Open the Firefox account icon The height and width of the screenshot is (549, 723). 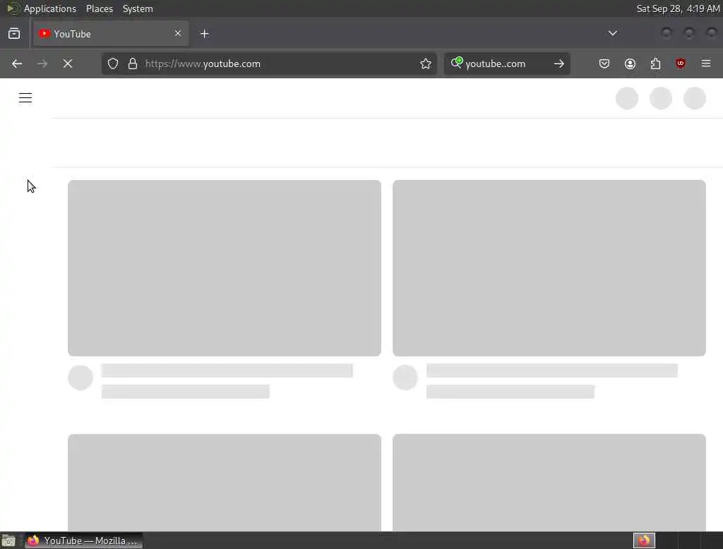coord(630,64)
